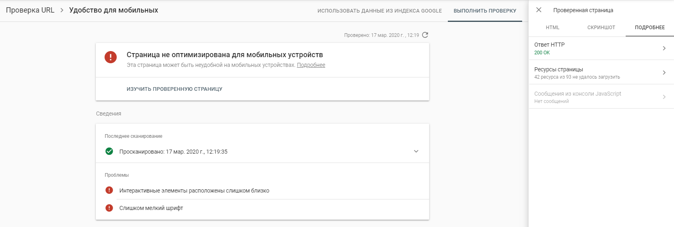Click the Проверенная страница panel title
674x227 pixels.
(583, 10)
